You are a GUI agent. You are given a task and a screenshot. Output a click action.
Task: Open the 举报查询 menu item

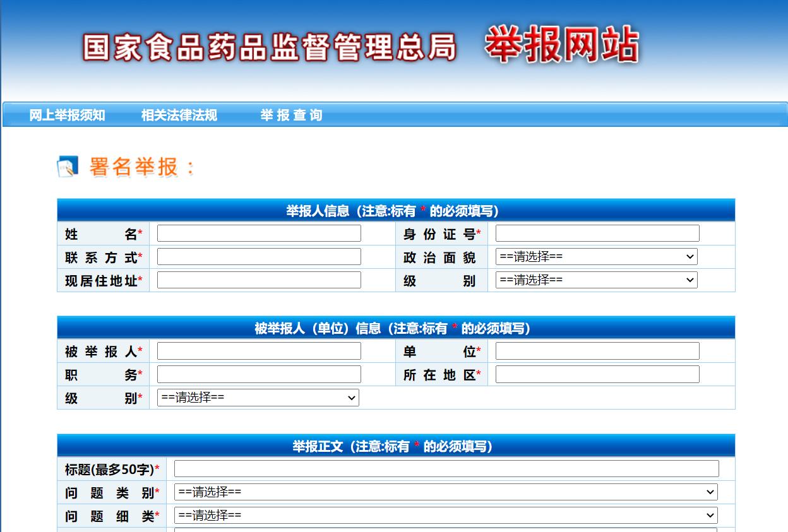pos(292,115)
